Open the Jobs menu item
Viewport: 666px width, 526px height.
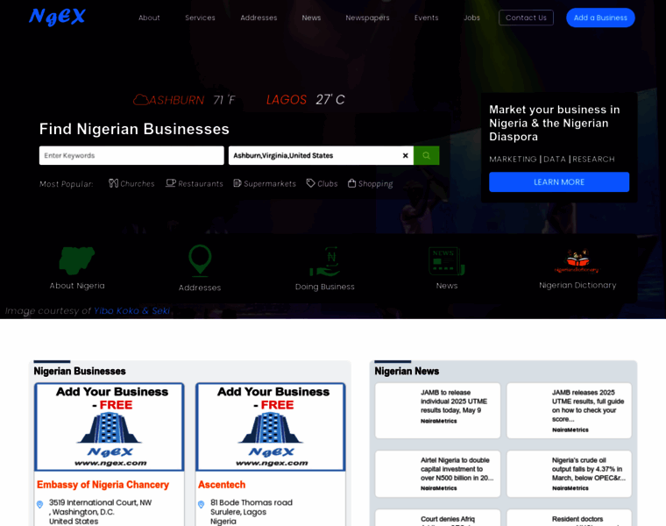click(x=471, y=18)
